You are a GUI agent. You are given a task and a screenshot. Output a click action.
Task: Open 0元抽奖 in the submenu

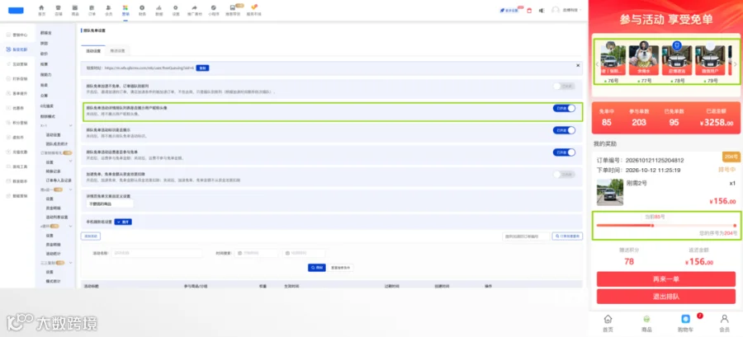coord(46,105)
